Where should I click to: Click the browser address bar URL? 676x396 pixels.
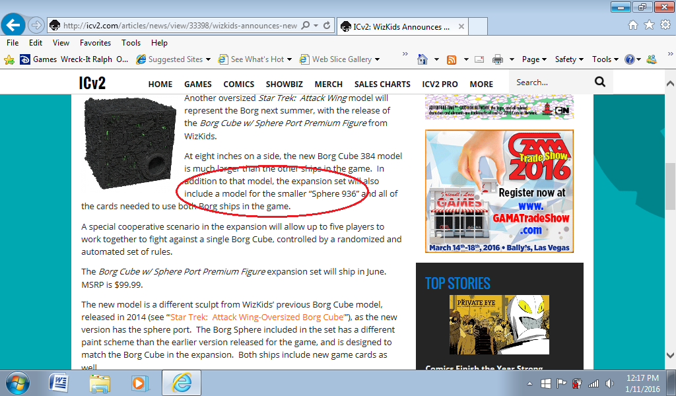[180, 26]
